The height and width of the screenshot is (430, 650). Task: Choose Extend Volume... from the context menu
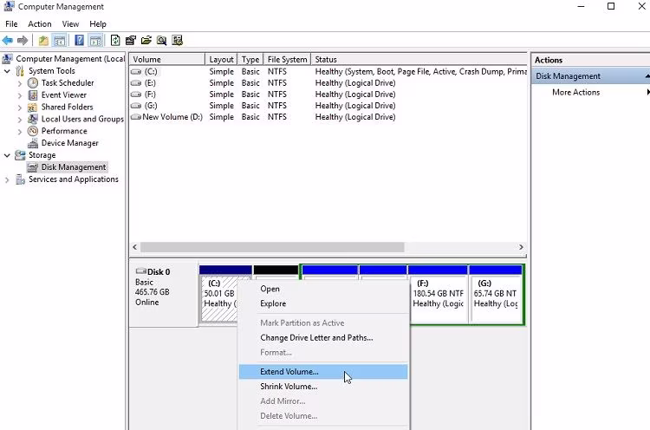click(323, 372)
